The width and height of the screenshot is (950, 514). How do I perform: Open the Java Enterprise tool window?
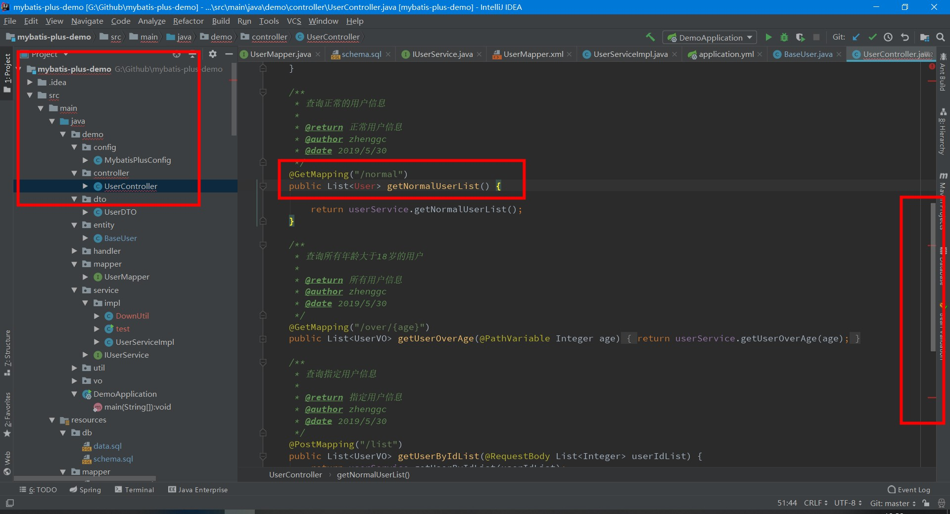tap(198, 490)
